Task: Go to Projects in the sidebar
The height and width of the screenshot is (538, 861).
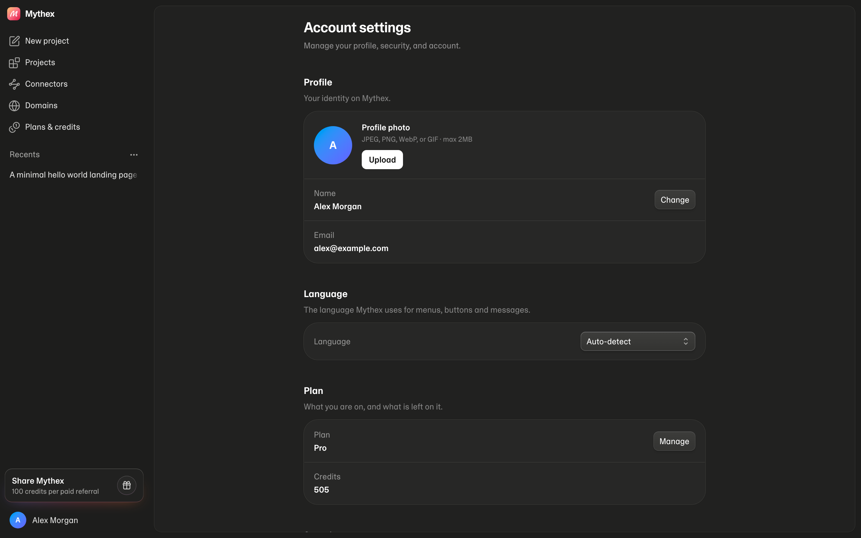Action: [x=74, y=63]
